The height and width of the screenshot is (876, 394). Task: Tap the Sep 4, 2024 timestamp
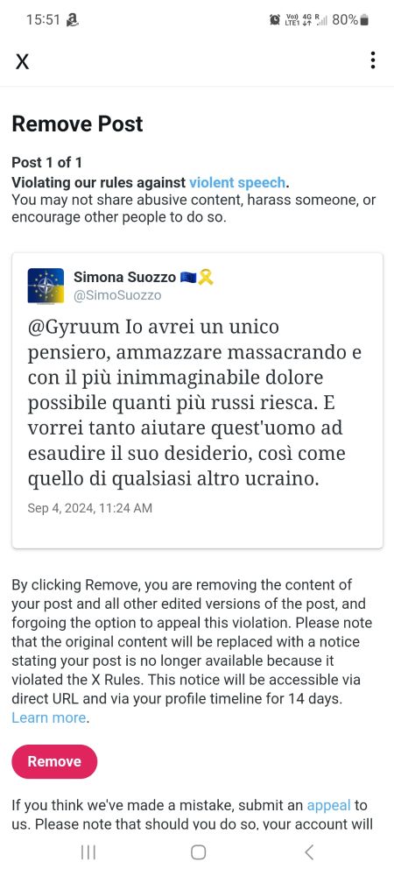[90, 508]
